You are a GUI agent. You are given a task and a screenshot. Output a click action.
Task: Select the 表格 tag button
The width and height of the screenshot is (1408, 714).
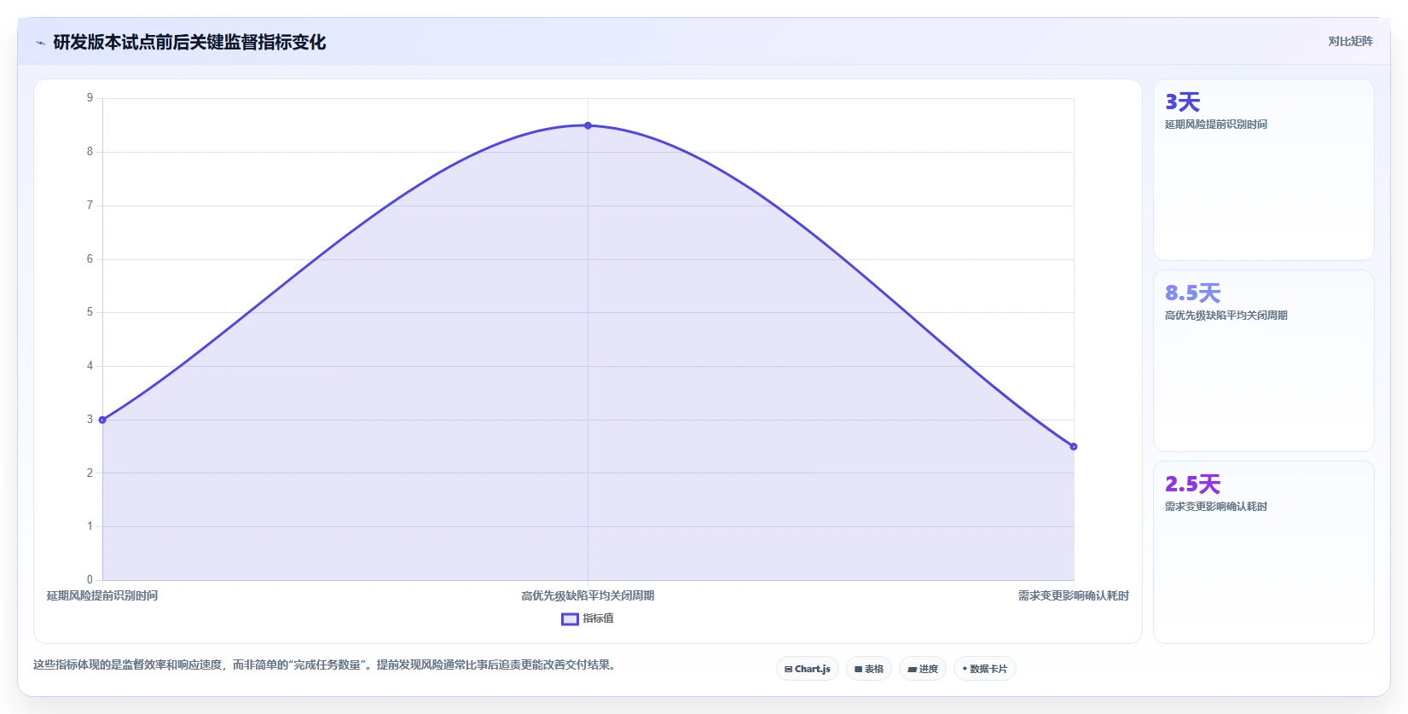click(x=869, y=669)
